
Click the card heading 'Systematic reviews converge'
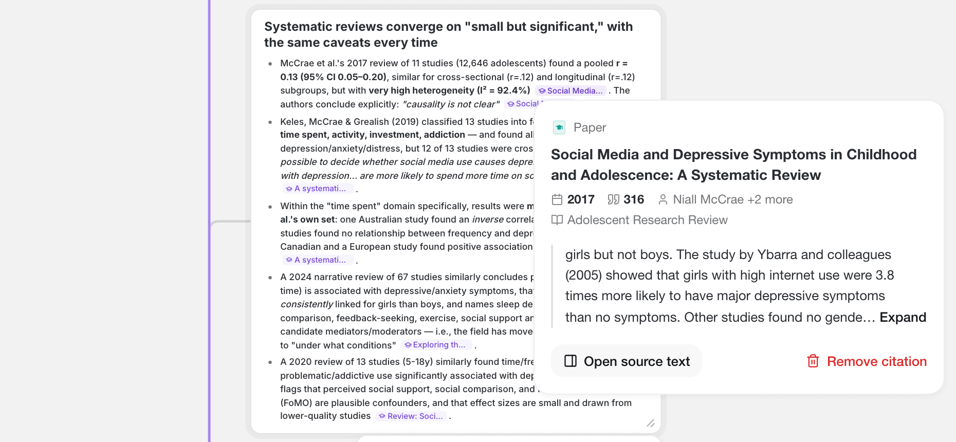[x=449, y=34]
